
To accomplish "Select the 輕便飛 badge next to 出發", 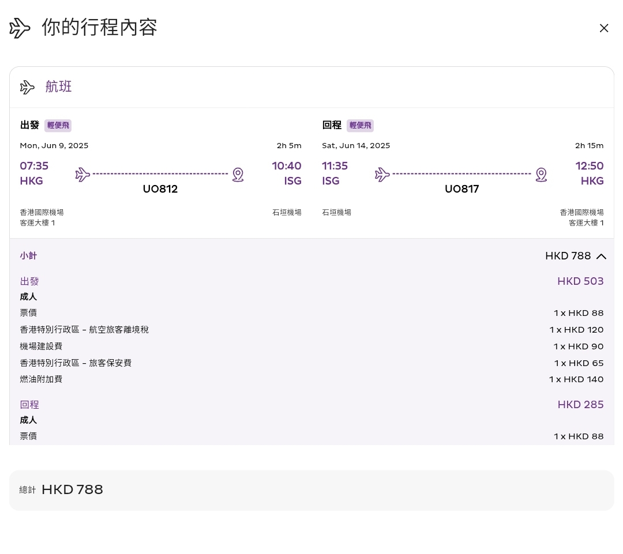I will [58, 125].
